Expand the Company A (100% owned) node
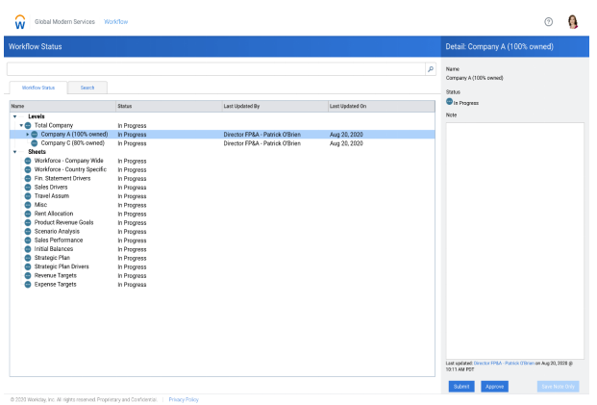This screenshot has width=597, height=405. [28, 134]
